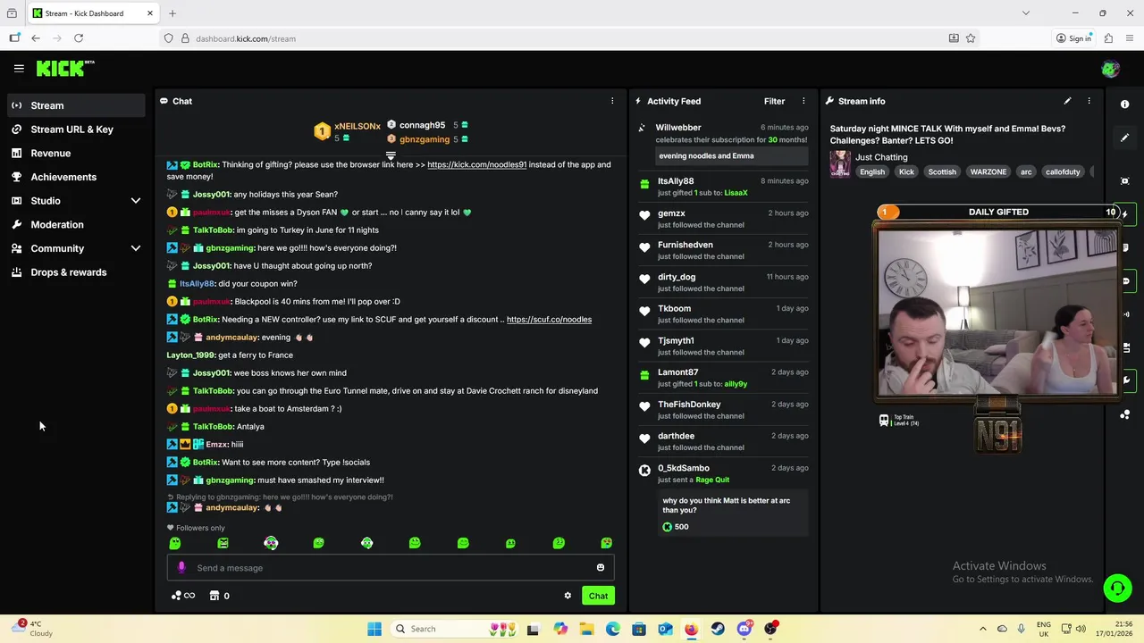Click the green support headset button
Screen dimensions: 1144x643
coord(1117,588)
